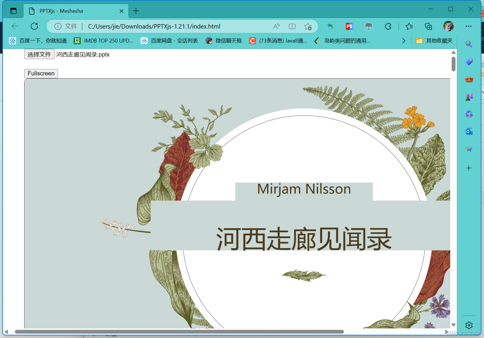Open sidebar Games chess icon
Image resolution: width=484 pixels, height=338 pixels.
pyautogui.click(x=469, y=97)
